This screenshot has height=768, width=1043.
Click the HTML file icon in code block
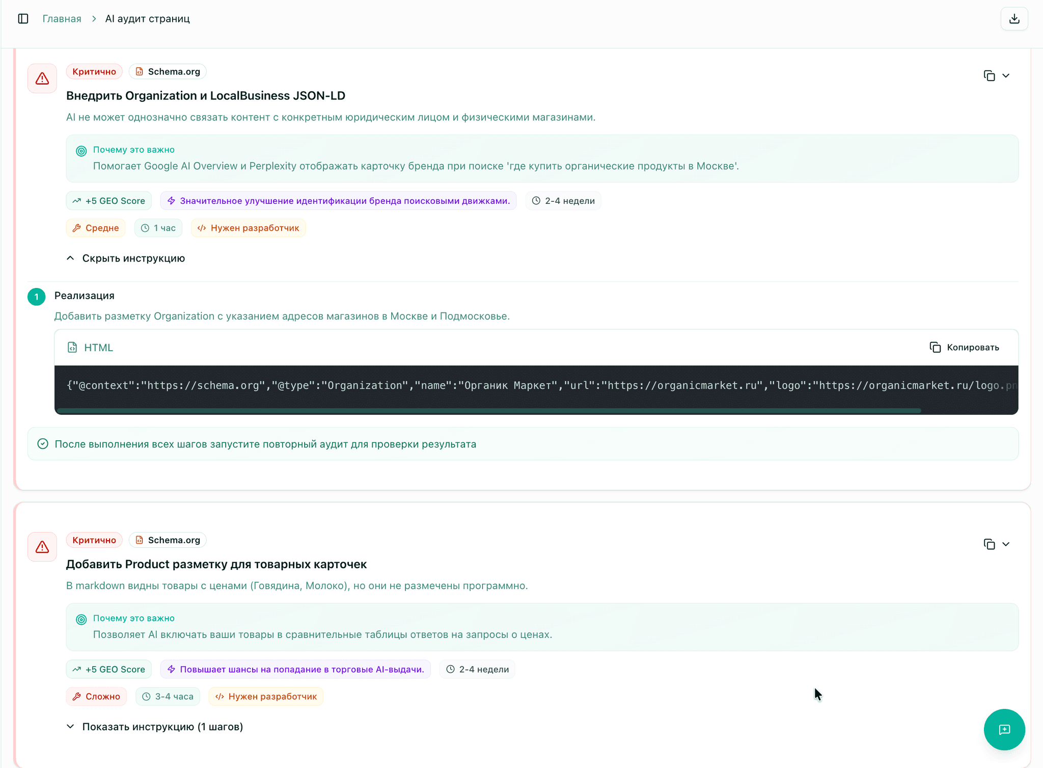click(72, 348)
